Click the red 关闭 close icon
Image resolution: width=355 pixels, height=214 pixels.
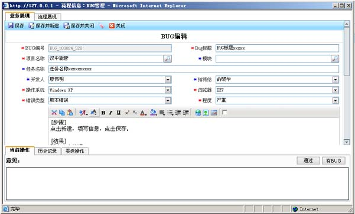tap(112, 25)
